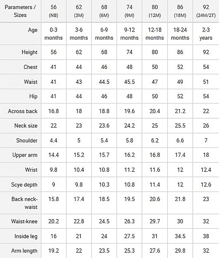Click the Parameters / Sizes header cell
Viewport: 219px width, 258px height.
(20, 11)
